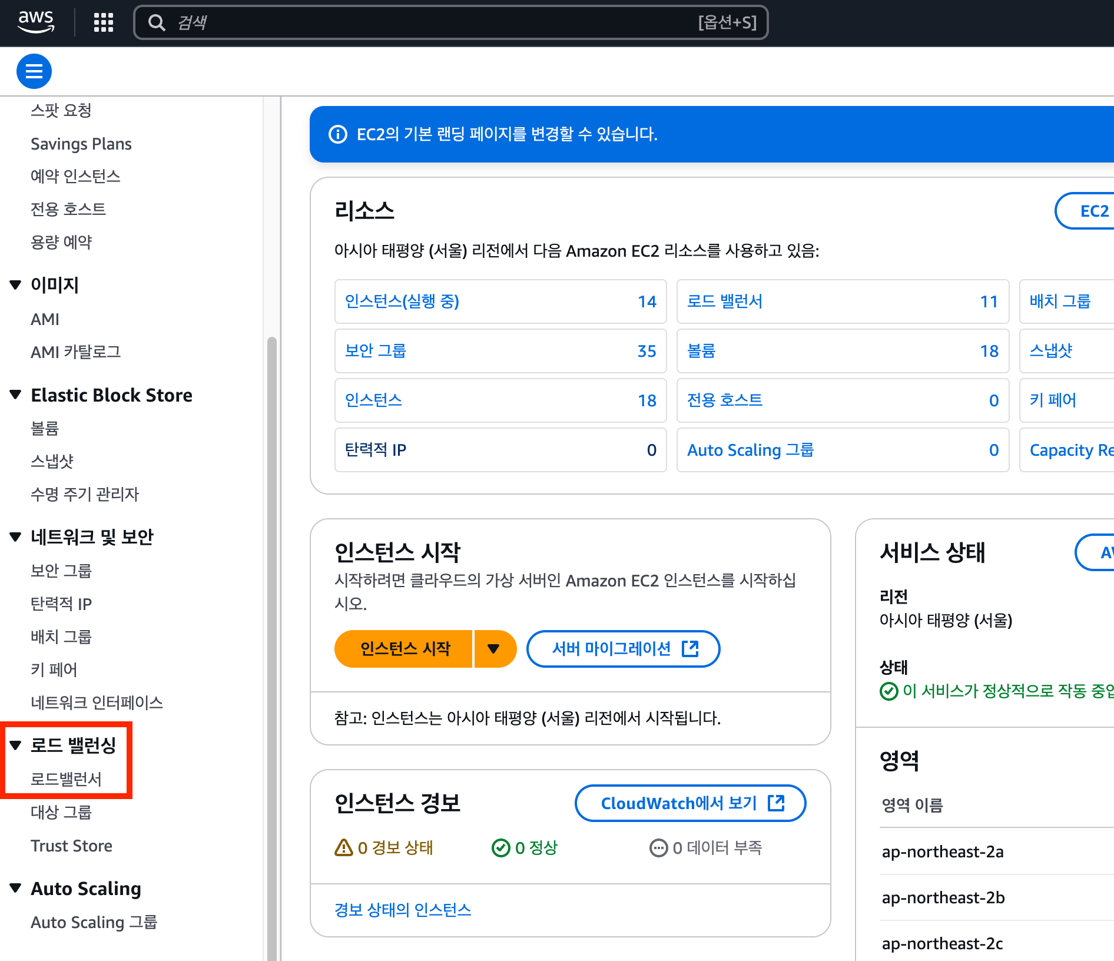Open 용량 예약 in sidebar

point(61,242)
